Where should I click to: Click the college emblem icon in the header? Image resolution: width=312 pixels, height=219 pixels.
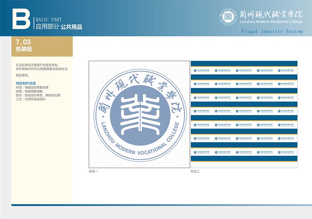click(x=228, y=17)
